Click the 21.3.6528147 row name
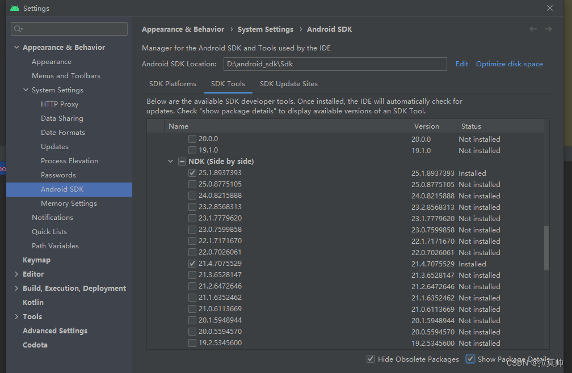 click(x=220, y=275)
